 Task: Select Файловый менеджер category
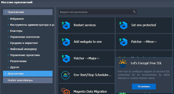pos(23,49)
